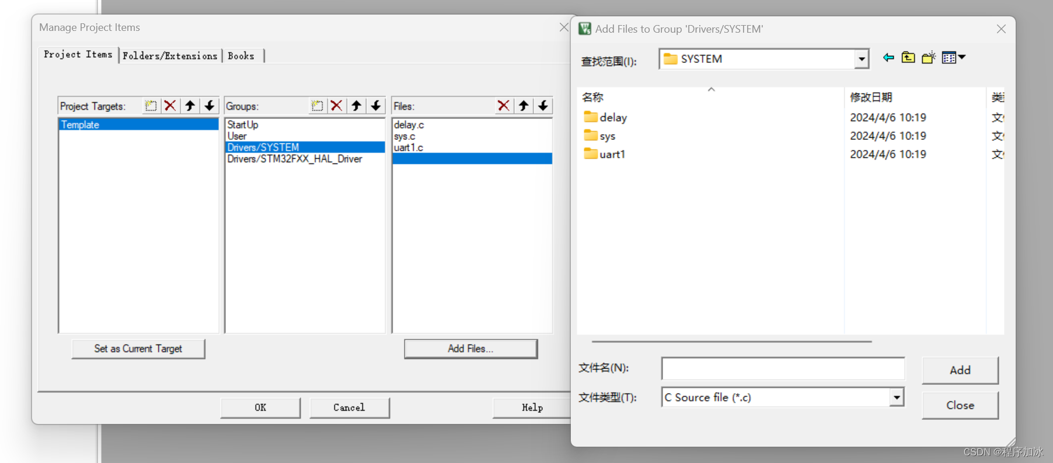This screenshot has width=1053, height=463.
Task: Move selected file up in Files
Action: pyautogui.click(x=523, y=106)
